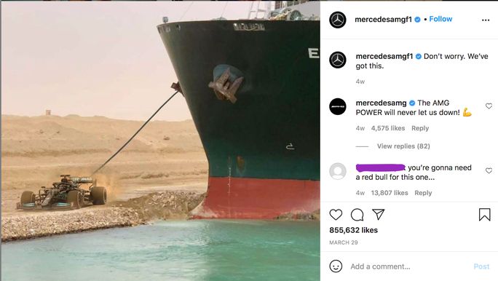The image size is (498, 281).
Task: Like the mercedesamg AMG POWER comment
Action: tap(489, 106)
